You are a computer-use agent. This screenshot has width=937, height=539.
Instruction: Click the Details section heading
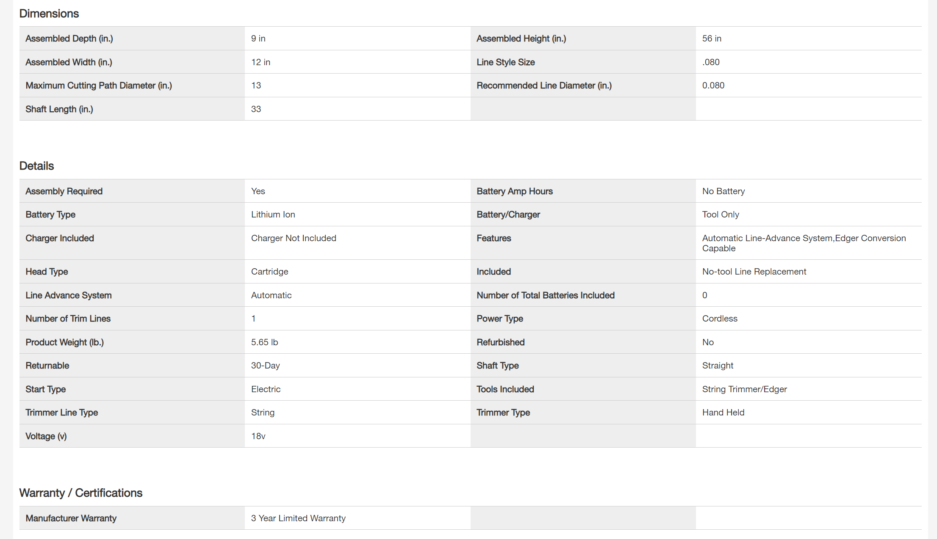tap(36, 166)
